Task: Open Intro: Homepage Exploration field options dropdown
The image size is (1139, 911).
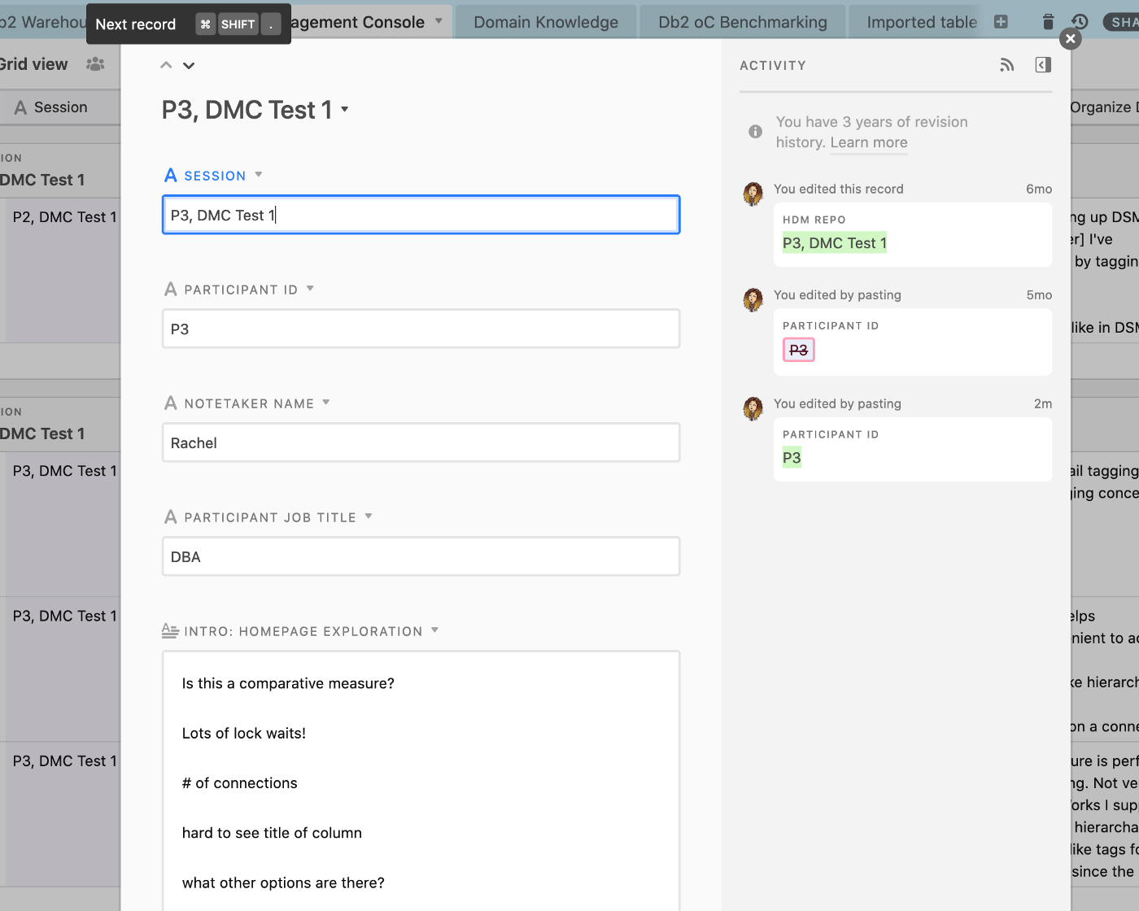Action: point(434,630)
